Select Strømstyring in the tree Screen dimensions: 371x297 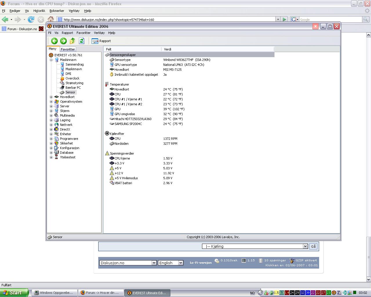(74, 83)
